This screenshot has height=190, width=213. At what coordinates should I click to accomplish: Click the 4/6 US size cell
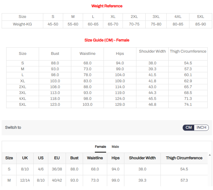click(x=41, y=169)
